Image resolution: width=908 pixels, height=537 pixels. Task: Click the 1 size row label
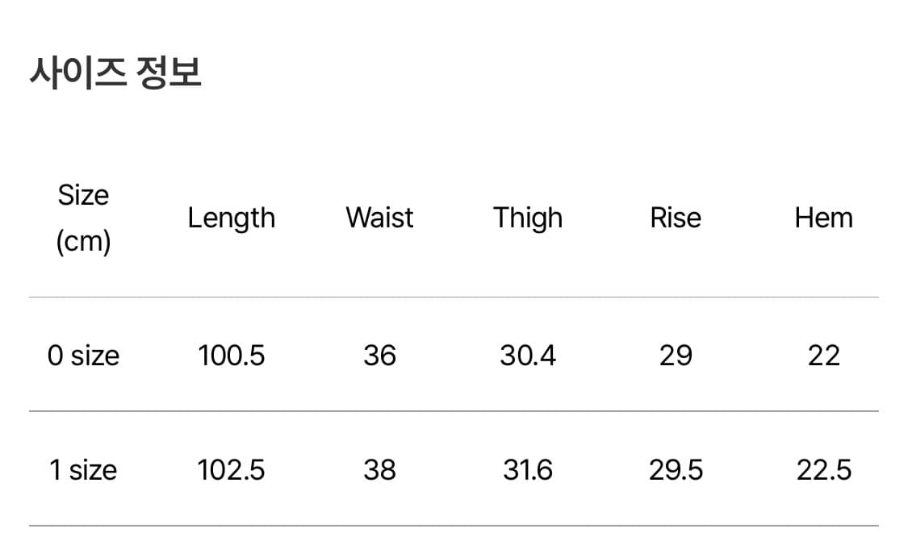click(83, 469)
